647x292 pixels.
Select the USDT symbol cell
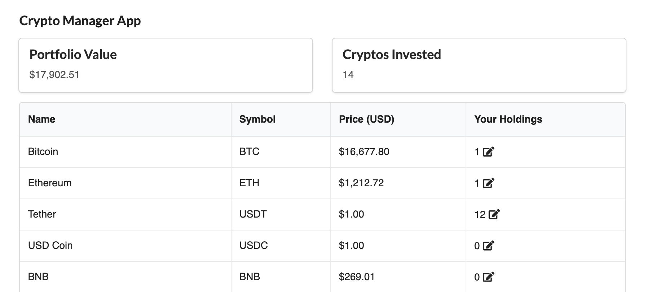[281, 214]
